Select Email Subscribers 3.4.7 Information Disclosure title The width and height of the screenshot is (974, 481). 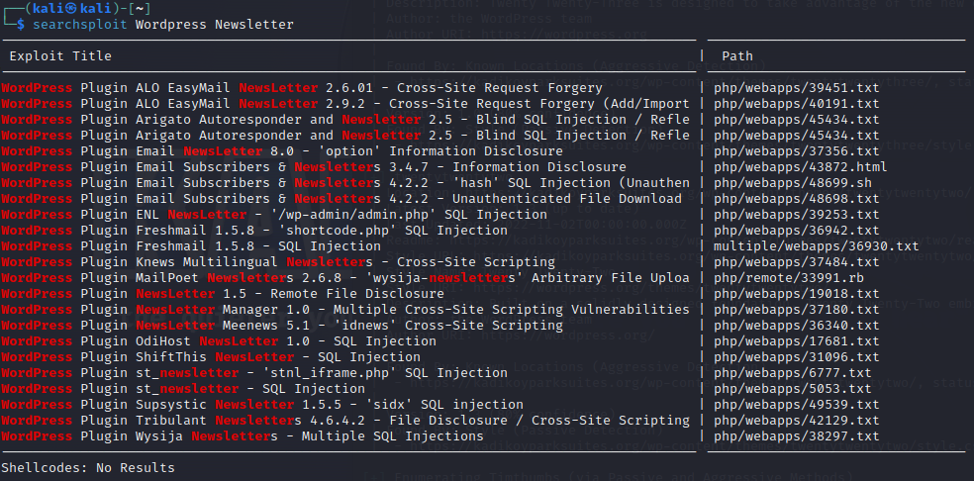314,167
